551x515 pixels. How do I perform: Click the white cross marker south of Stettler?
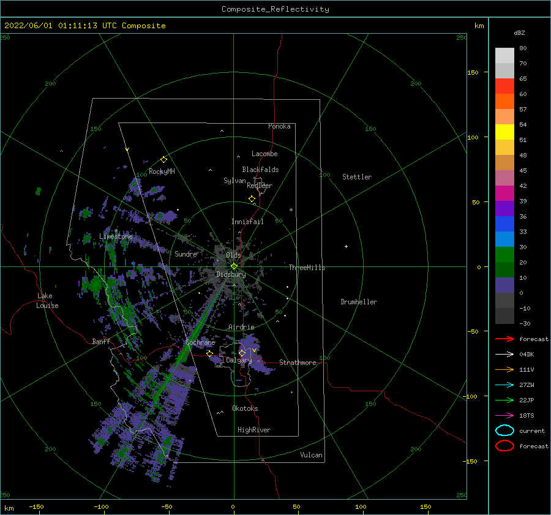point(346,246)
